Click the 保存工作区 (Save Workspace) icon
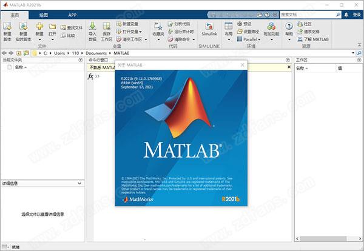364x251 pixels. [x=107, y=26]
